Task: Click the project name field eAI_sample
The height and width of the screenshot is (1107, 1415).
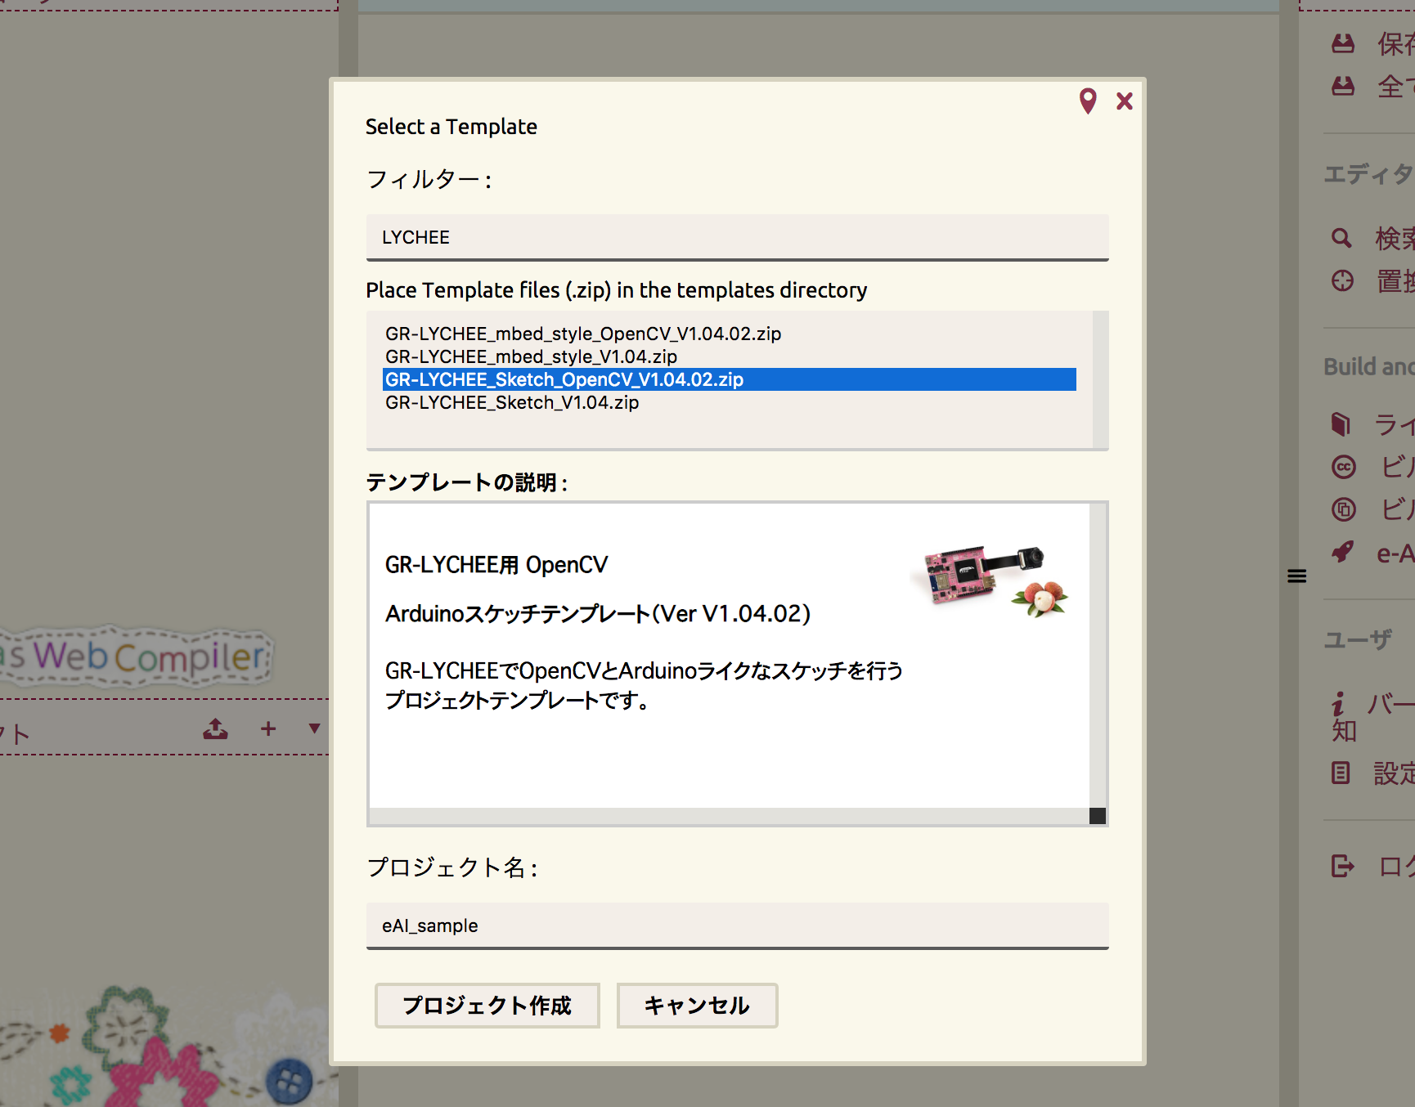Action: pyautogui.click(x=737, y=925)
